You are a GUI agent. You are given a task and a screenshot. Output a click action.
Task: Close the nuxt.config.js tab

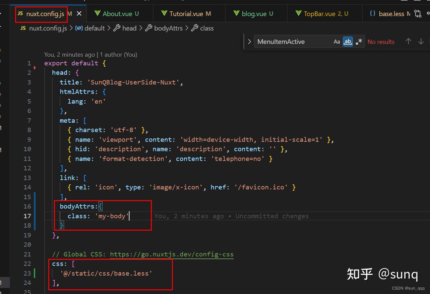click(79, 14)
